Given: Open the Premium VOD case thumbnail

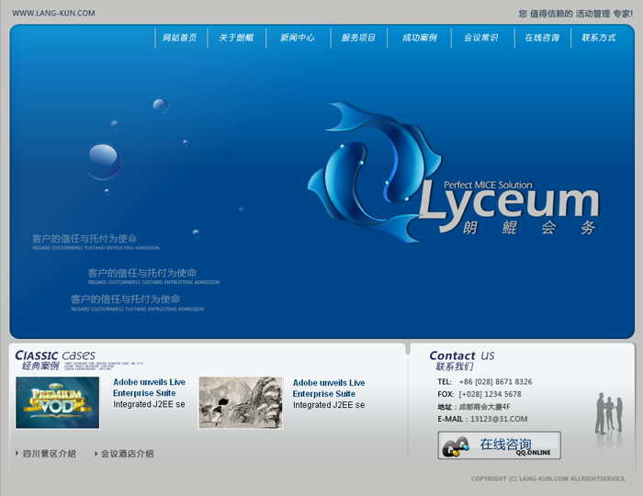Looking at the screenshot, I should [x=57, y=402].
